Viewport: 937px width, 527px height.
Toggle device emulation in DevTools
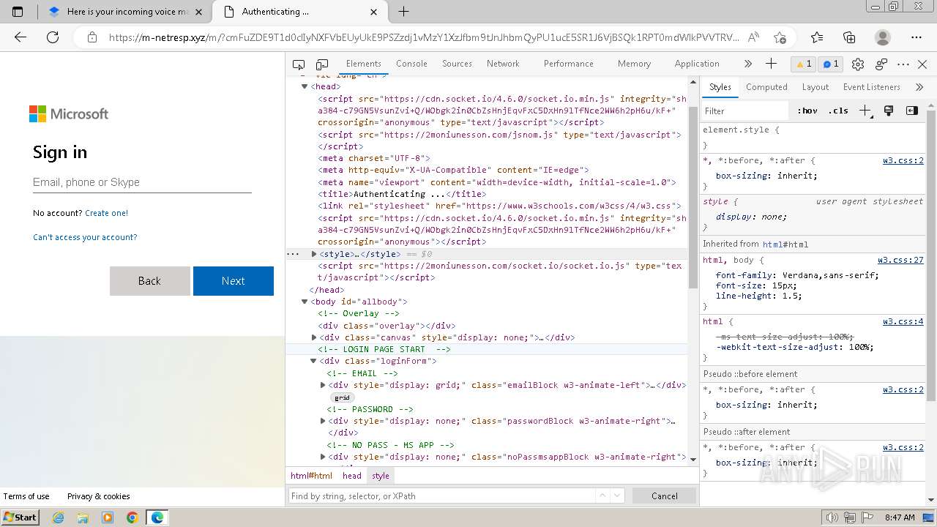(x=322, y=64)
